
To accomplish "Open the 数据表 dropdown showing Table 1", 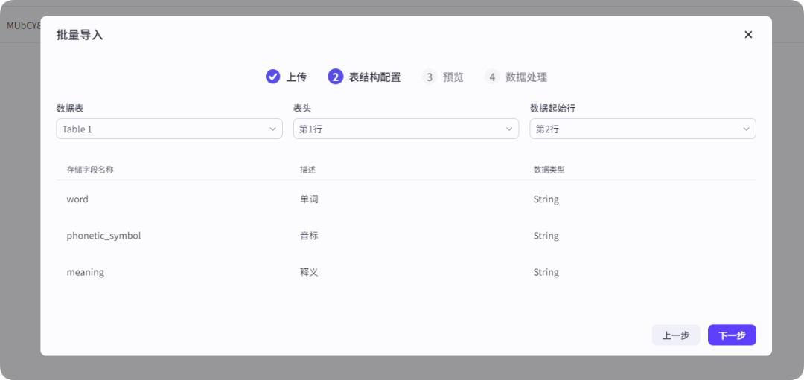I will pyautogui.click(x=169, y=129).
